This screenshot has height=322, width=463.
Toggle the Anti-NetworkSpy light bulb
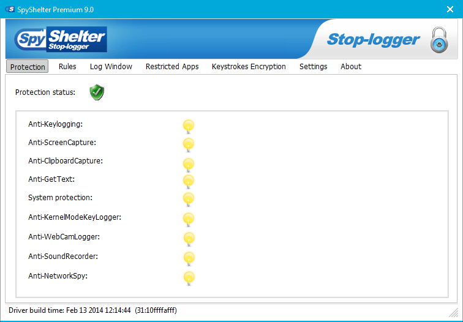point(189,278)
